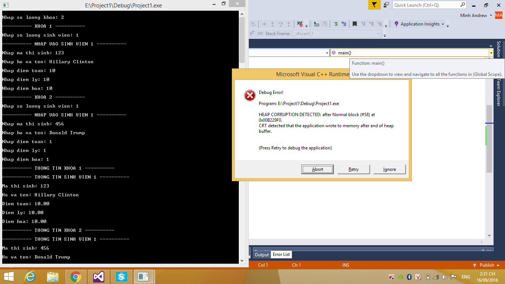Select the Error List tab
The height and width of the screenshot is (284, 505).
tap(281, 254)
